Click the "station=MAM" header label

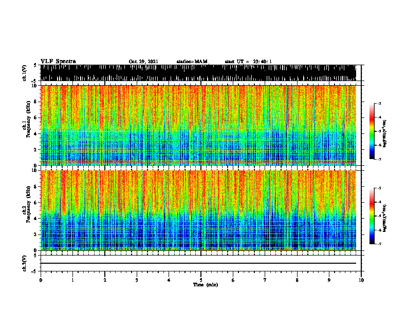coord(192,62)
